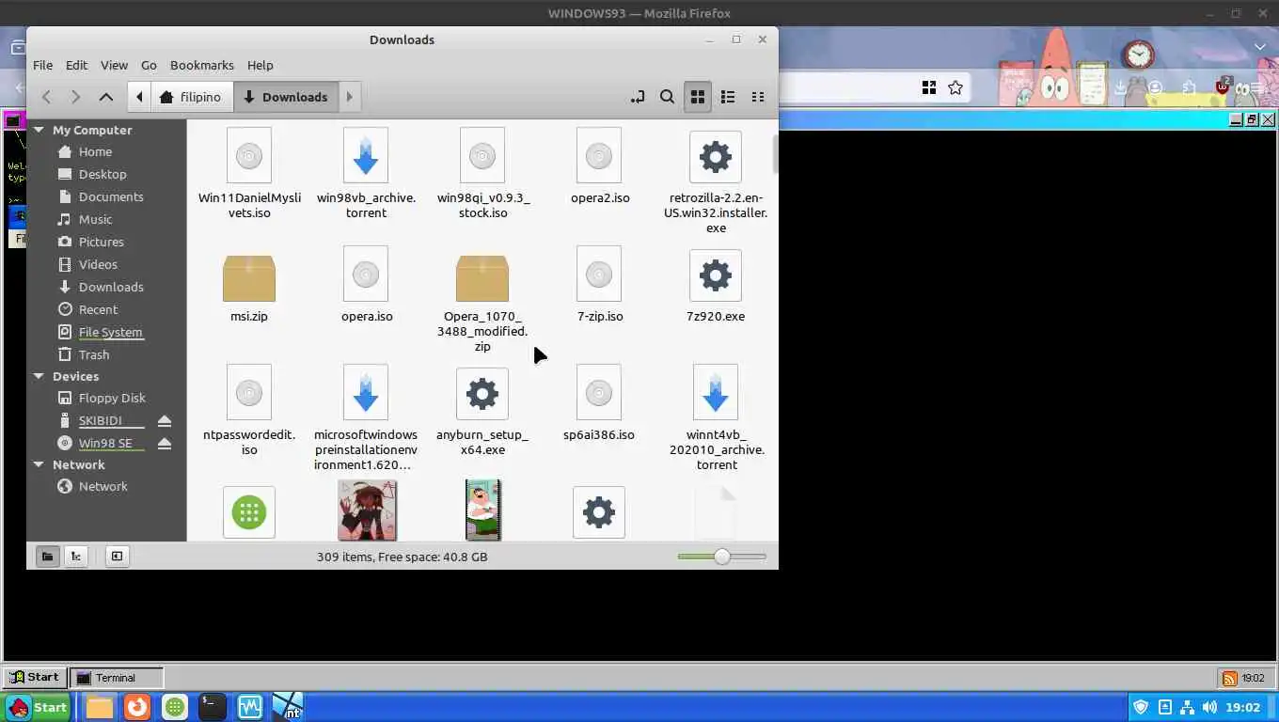Open search in the Downloads window

point(667,97)
